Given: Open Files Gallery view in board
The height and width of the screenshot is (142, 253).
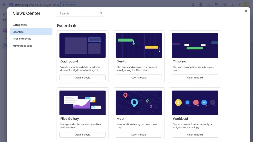Looking at the screenshot, I should pos(83,135).
